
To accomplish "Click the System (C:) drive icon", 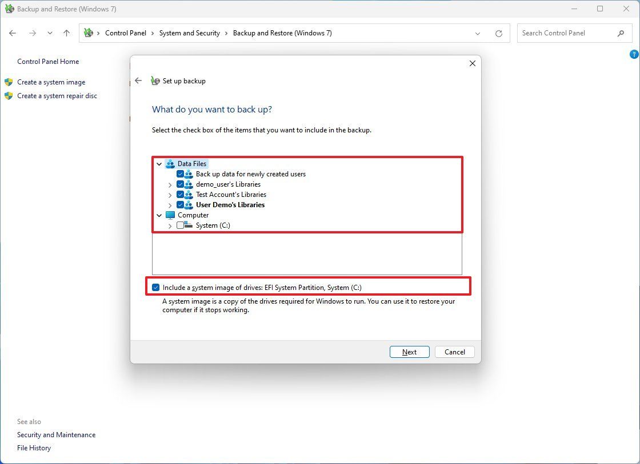I will [x=189, y=225].
